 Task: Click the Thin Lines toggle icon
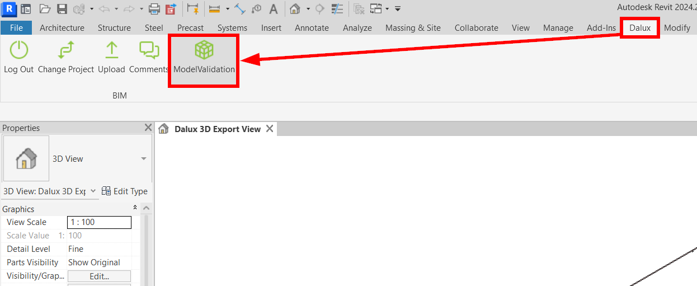pyautogui.click(x=337, y=9)
